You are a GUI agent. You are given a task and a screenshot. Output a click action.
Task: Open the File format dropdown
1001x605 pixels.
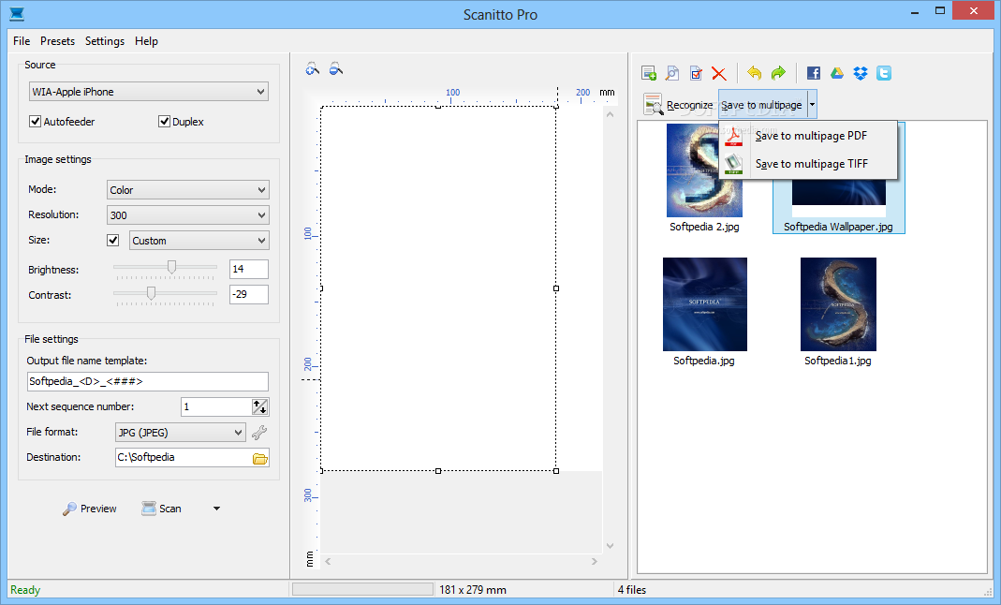click(180, 432)
